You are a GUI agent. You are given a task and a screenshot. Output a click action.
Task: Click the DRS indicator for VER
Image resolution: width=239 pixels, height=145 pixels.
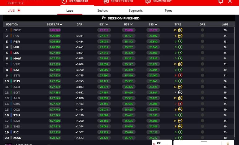(x=202, y=64)
